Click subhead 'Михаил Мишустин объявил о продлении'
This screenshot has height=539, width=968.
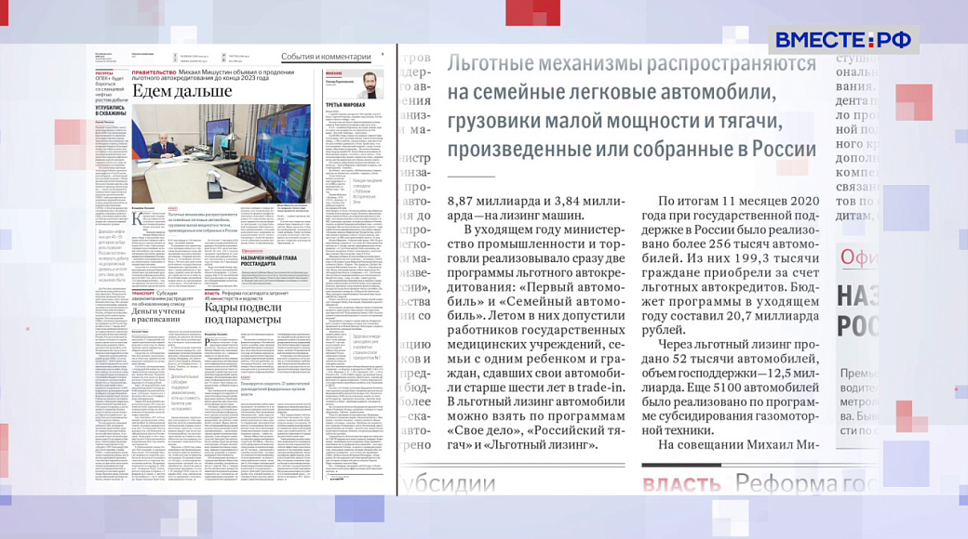point(235,72)
